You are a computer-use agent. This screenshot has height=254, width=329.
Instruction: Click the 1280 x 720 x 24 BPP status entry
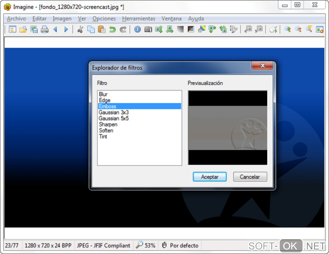tap(48, 245)
